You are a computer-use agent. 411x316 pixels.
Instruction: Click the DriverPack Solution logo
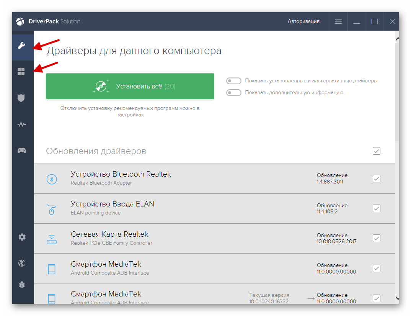[x=20, y=21]
